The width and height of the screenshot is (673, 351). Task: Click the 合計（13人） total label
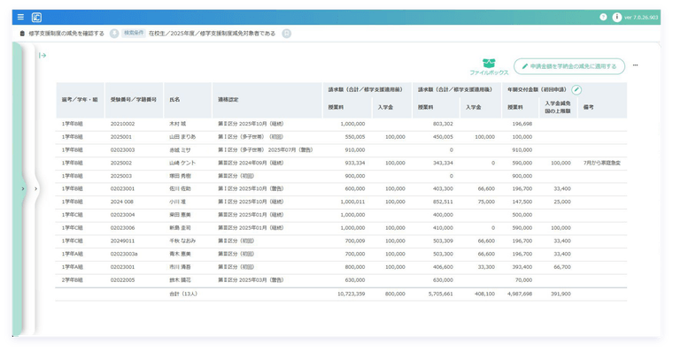183,294
